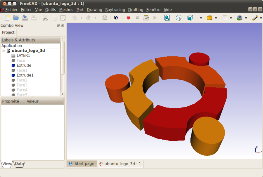Execute macro with the play icon

tap(155, 18)
